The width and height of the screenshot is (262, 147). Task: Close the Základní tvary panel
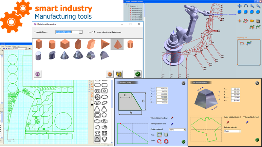183,83
